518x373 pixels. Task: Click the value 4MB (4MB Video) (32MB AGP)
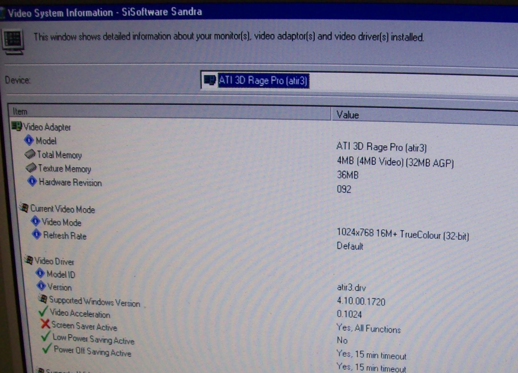pyautogui.click(x=395, y=162)
